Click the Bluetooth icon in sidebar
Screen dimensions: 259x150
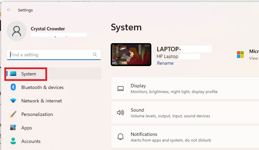click(x=13, y=87)
